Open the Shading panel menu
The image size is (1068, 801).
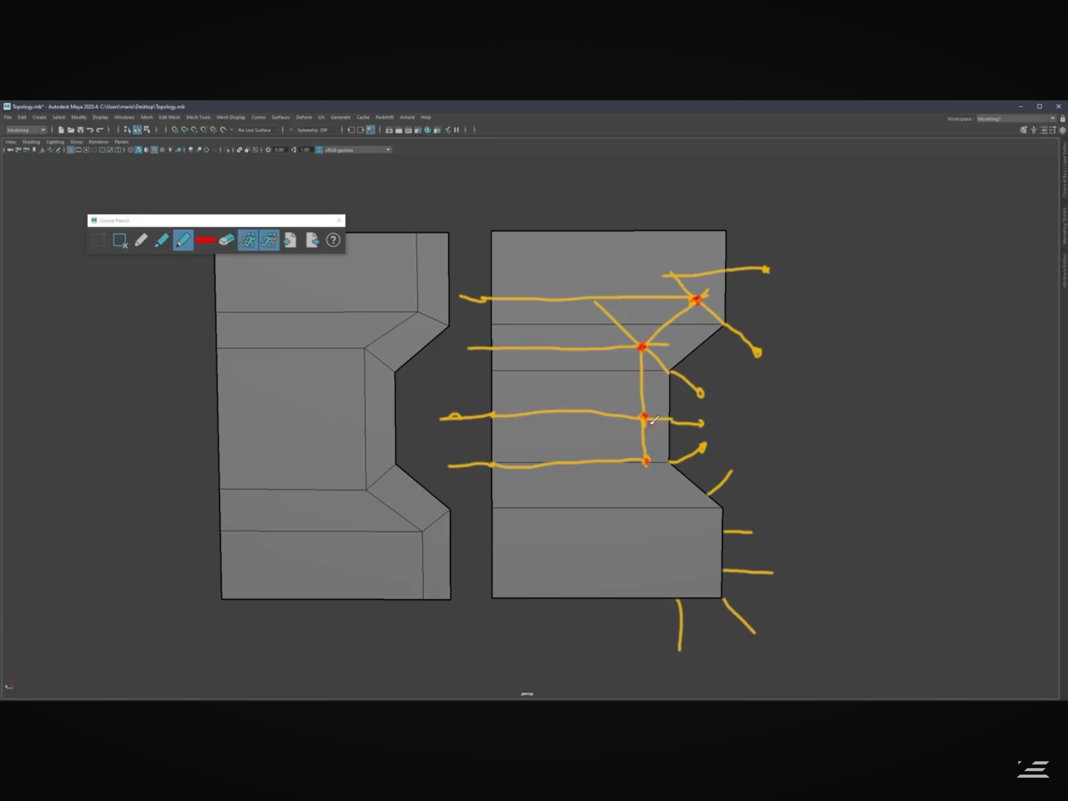tap(31, 142)
